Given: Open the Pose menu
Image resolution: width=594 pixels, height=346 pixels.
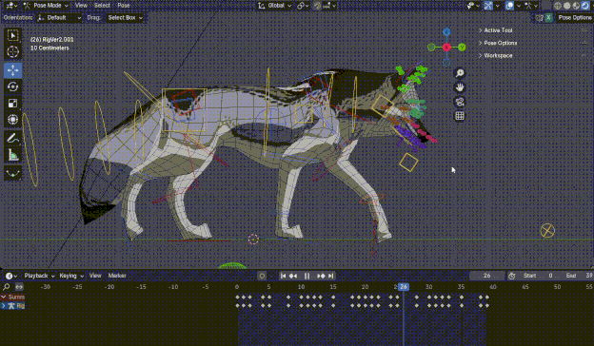Looking at the screenshot, I should coord(124,6).
